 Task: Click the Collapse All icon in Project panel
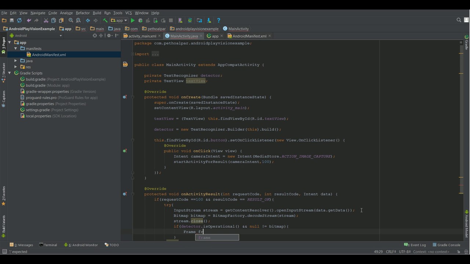coord(102,36)
